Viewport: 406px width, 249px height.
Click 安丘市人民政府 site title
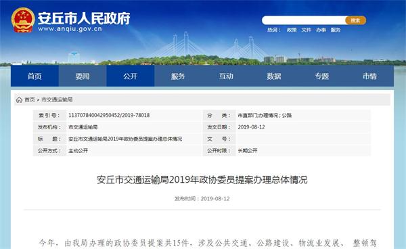[x=84, y=18]
